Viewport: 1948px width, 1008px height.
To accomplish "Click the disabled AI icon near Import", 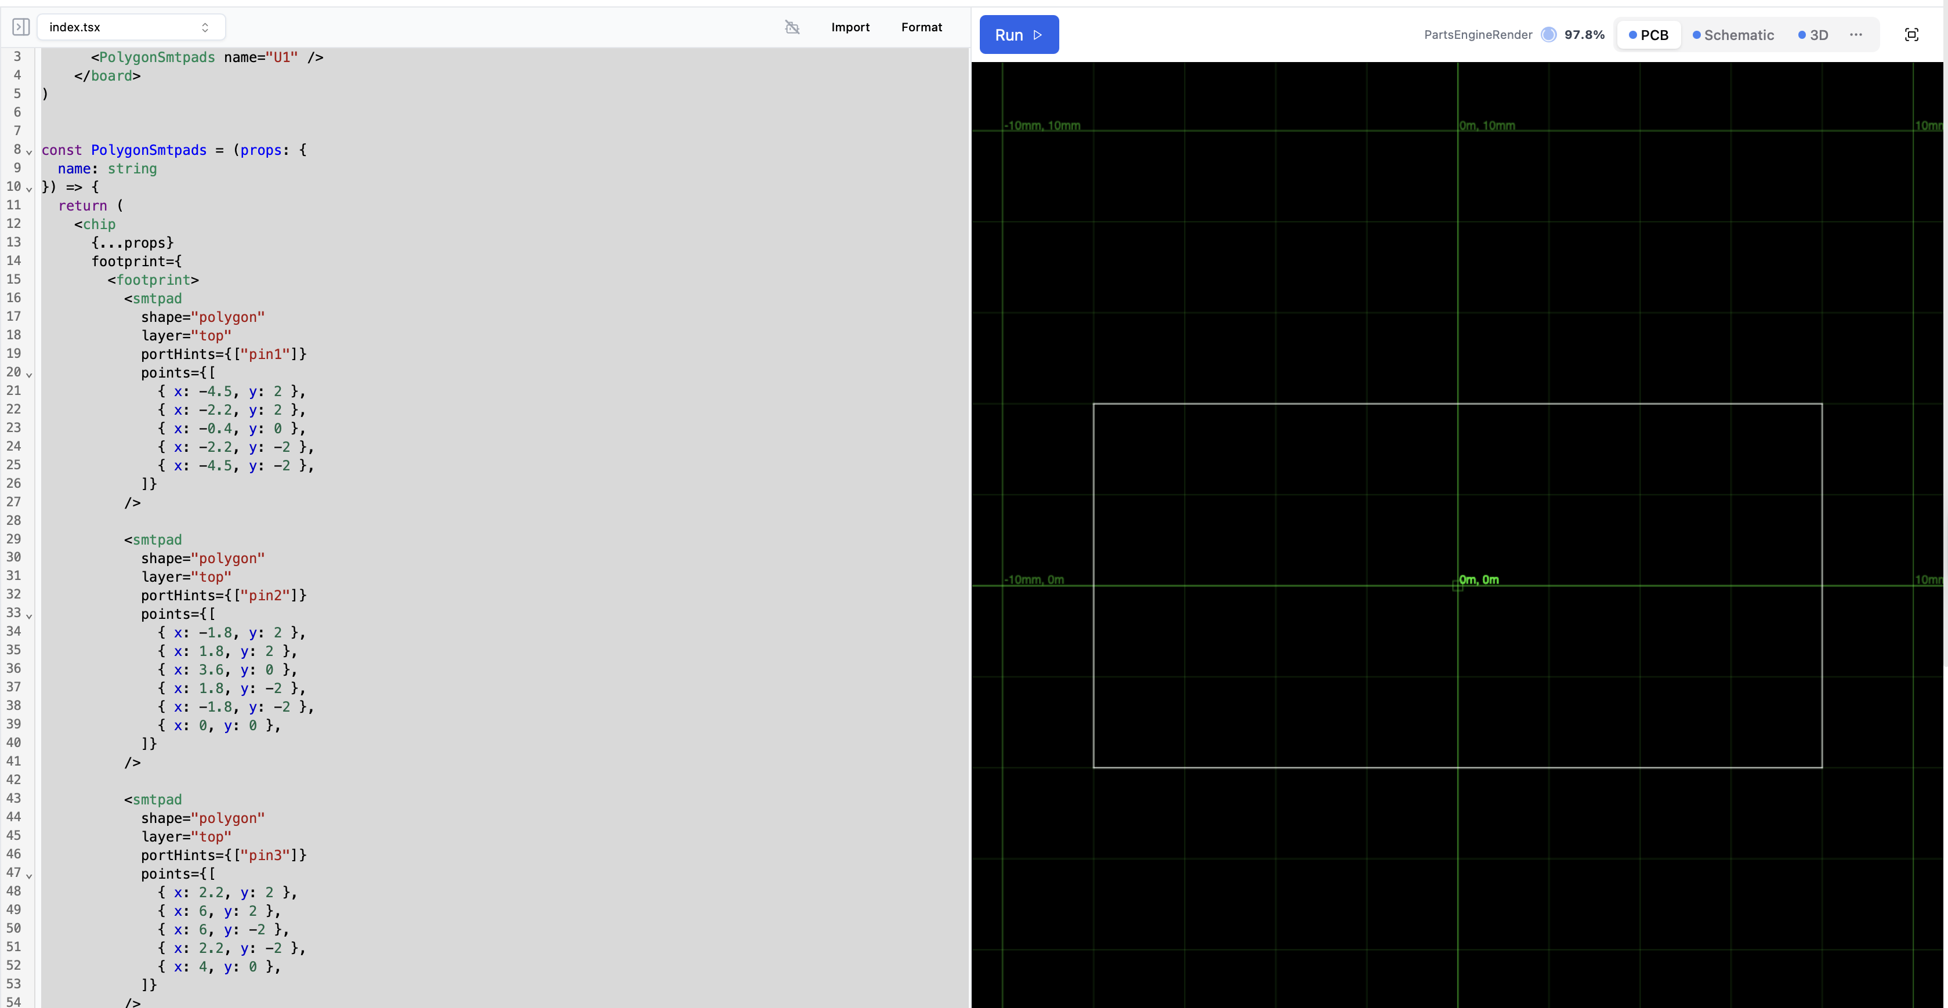I will pos(792,27).
